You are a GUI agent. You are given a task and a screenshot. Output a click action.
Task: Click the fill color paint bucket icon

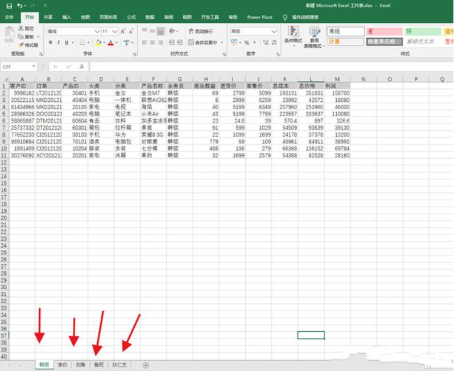(x=98, y=43)
